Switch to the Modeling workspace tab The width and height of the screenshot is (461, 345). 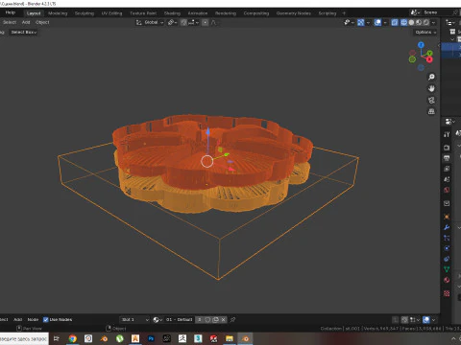click(58, 13)
